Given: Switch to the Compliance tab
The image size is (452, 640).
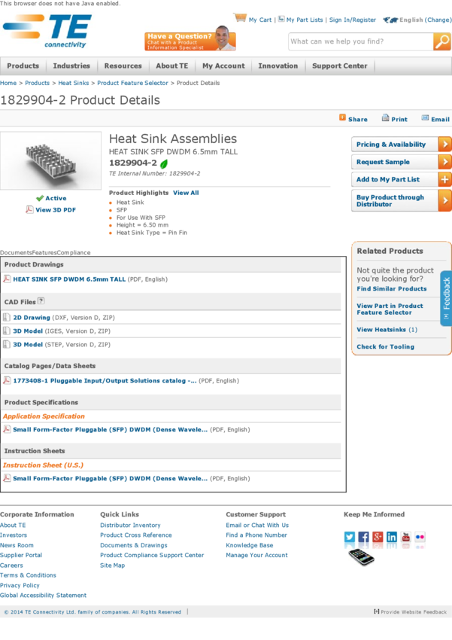Looking at the screenshot, I should coord(74,253).
